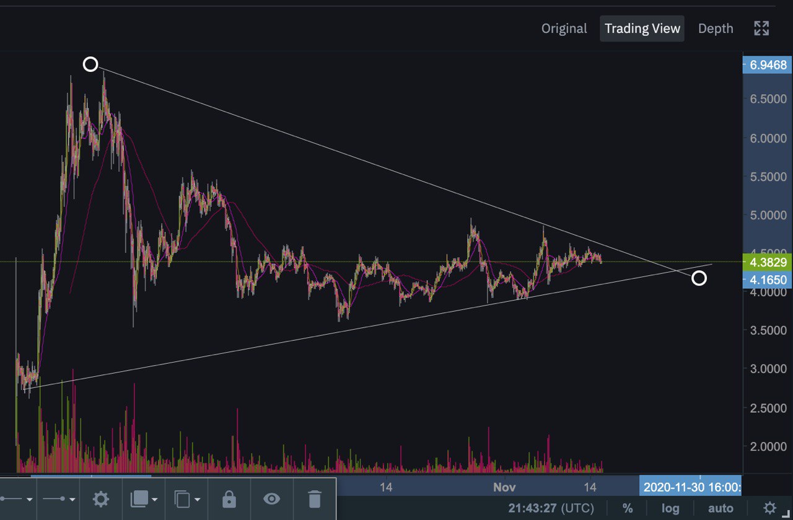Toggle the percent scale mode
This screenshot has height=520, width=793.
click(x=628, y=508)
